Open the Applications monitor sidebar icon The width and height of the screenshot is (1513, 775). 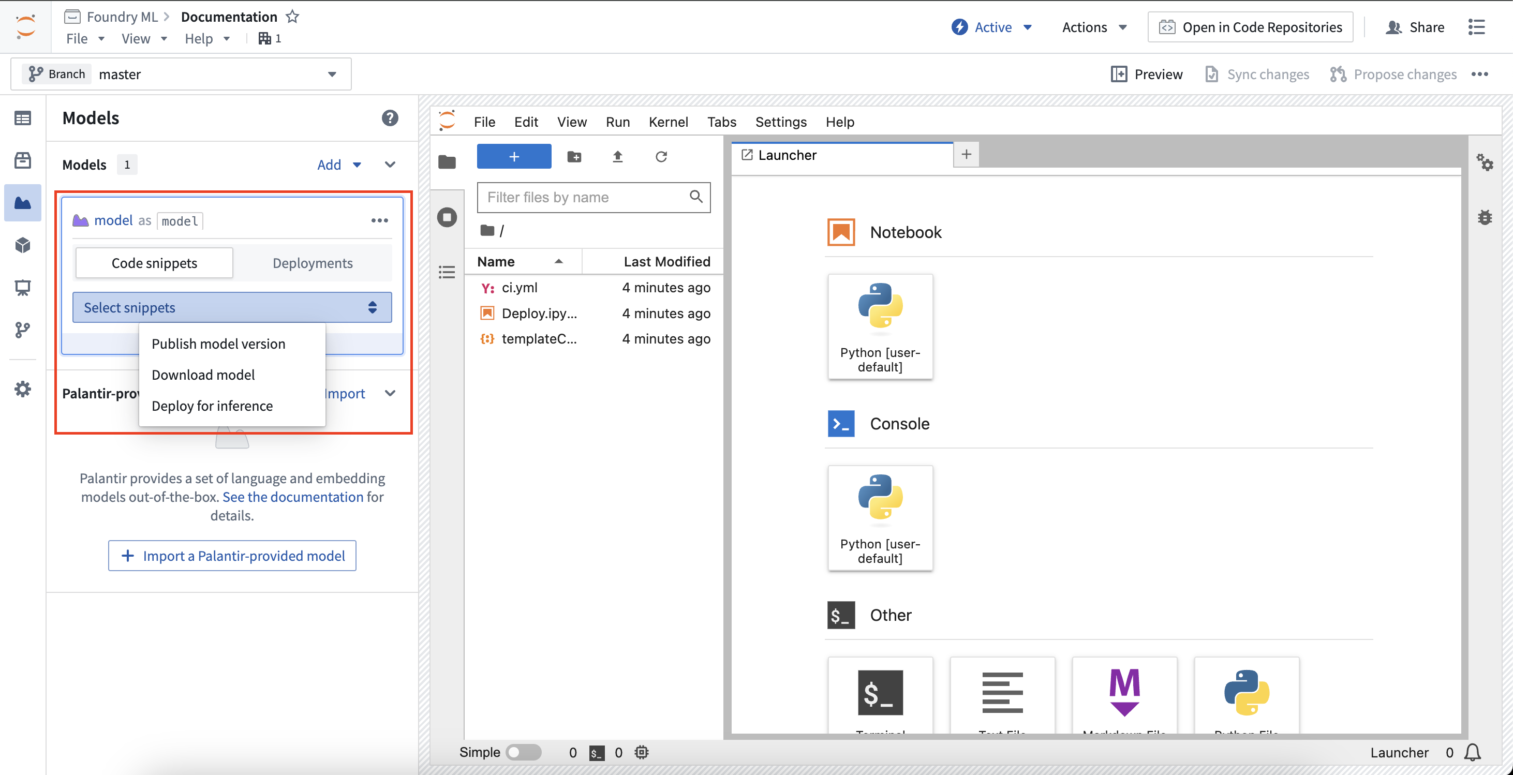(x=22, y=288)
